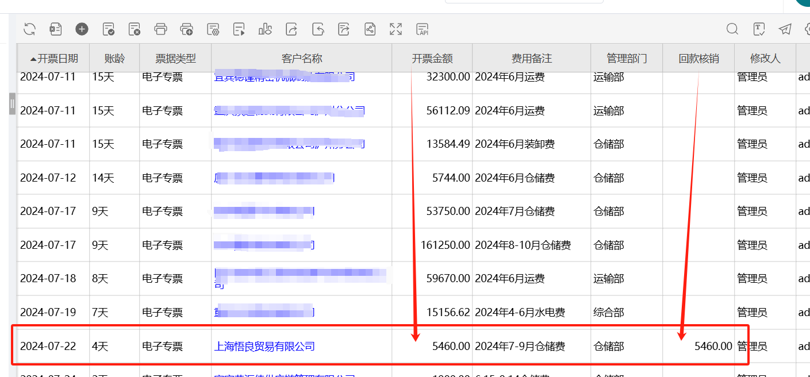Click the 客户名称 column header
Screen dimensions: 810x377
pyautogui.click(x=302, y=58)
